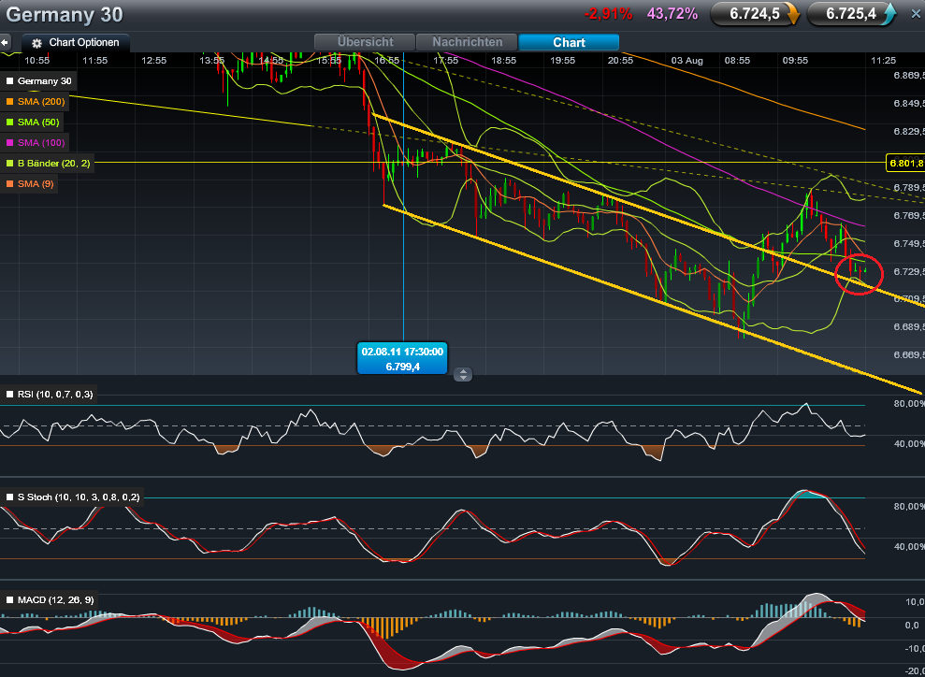Switch to the Übersicht tab
The width and height of the screenshot is (925, 677).
pyautogui.click(x=365, y=42)
